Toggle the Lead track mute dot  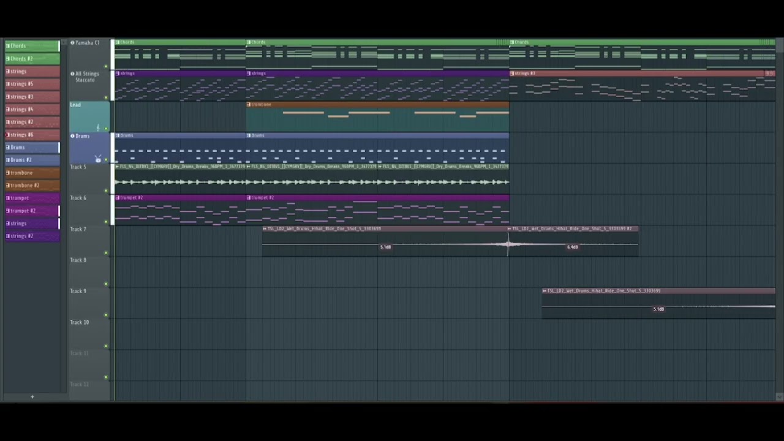(x=106, y=129)
